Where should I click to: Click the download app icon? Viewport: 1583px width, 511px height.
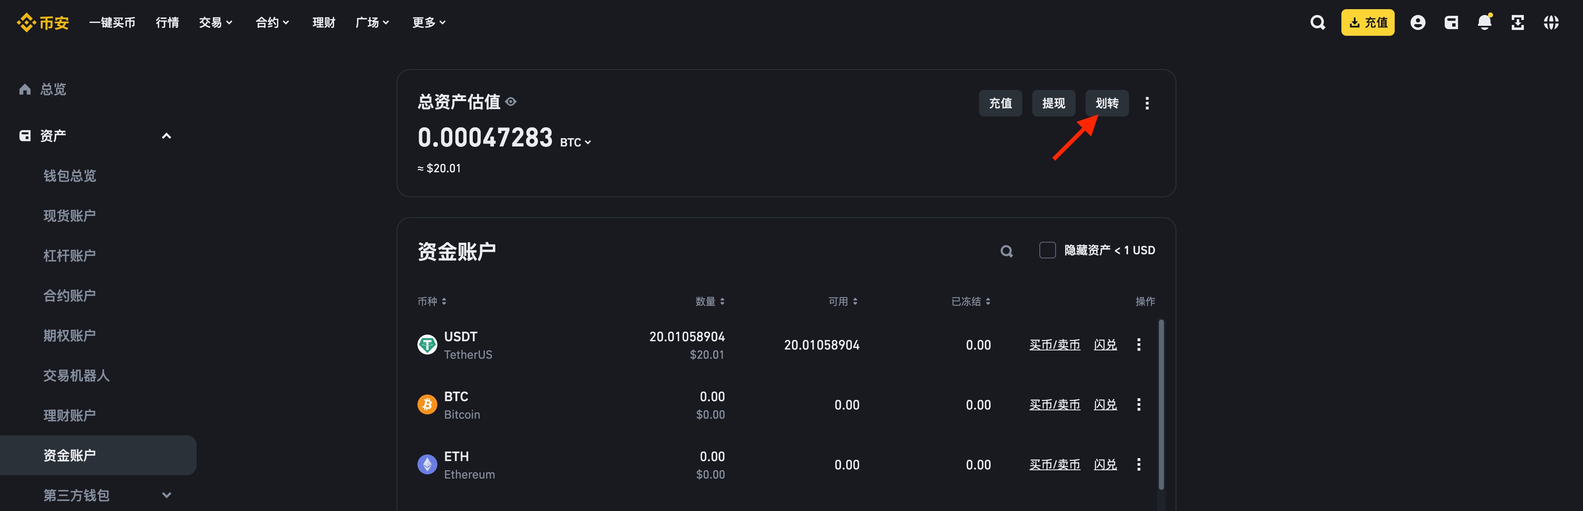tap(1517, 23)
